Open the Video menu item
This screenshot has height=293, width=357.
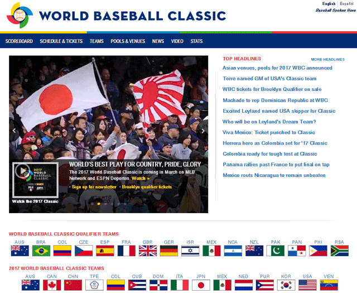coord(177,41)
